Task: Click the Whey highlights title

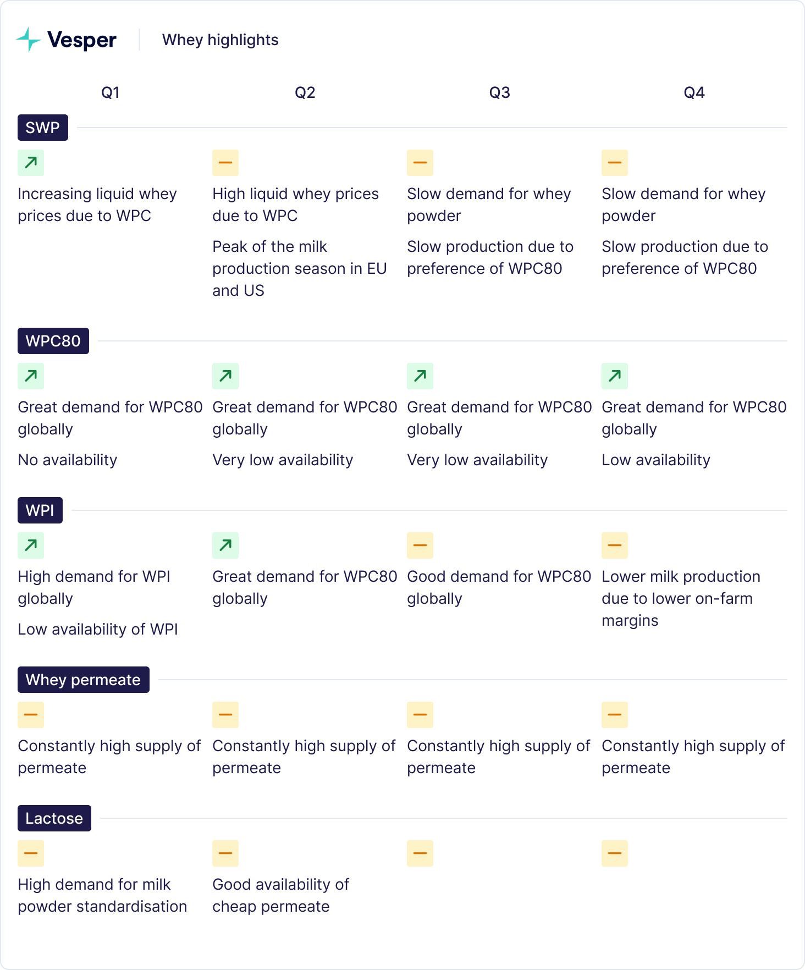Action: click(220, 40)
